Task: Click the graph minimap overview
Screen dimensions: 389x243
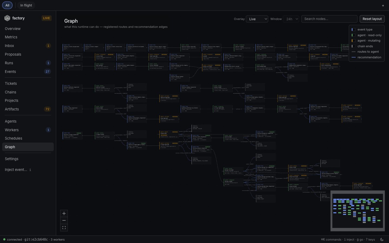Action: pos(358,211)
